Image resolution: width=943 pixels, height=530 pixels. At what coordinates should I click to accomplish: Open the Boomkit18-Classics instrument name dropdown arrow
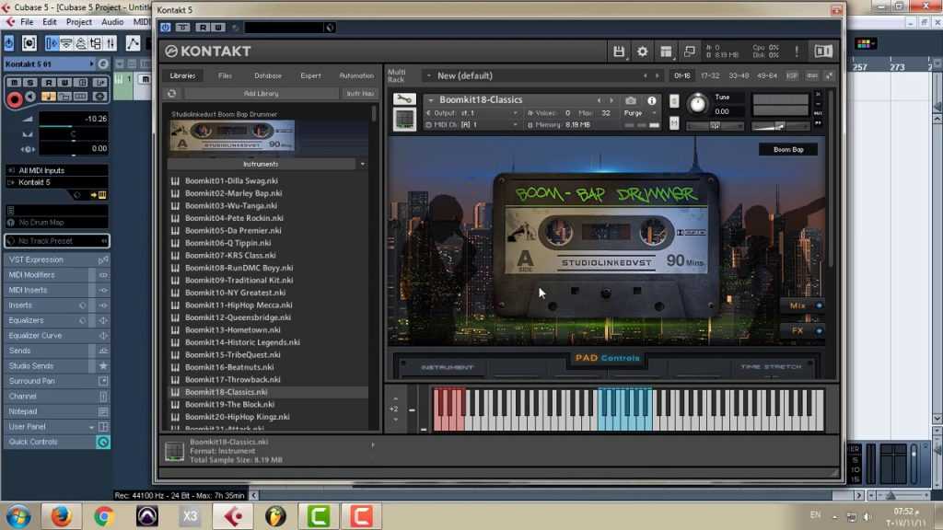point(431,100)
